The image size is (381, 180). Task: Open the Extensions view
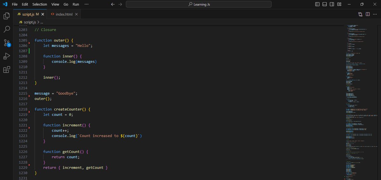(6, 70)
